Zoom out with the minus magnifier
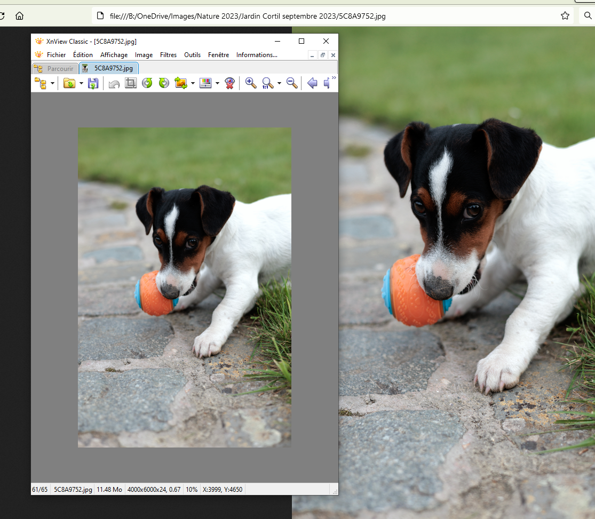The image size is (595, 519). click(292, 83)
